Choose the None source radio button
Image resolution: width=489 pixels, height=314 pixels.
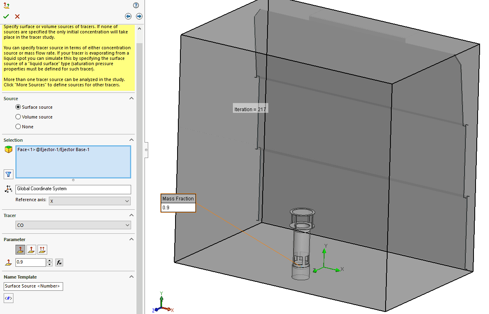(18, 127)
